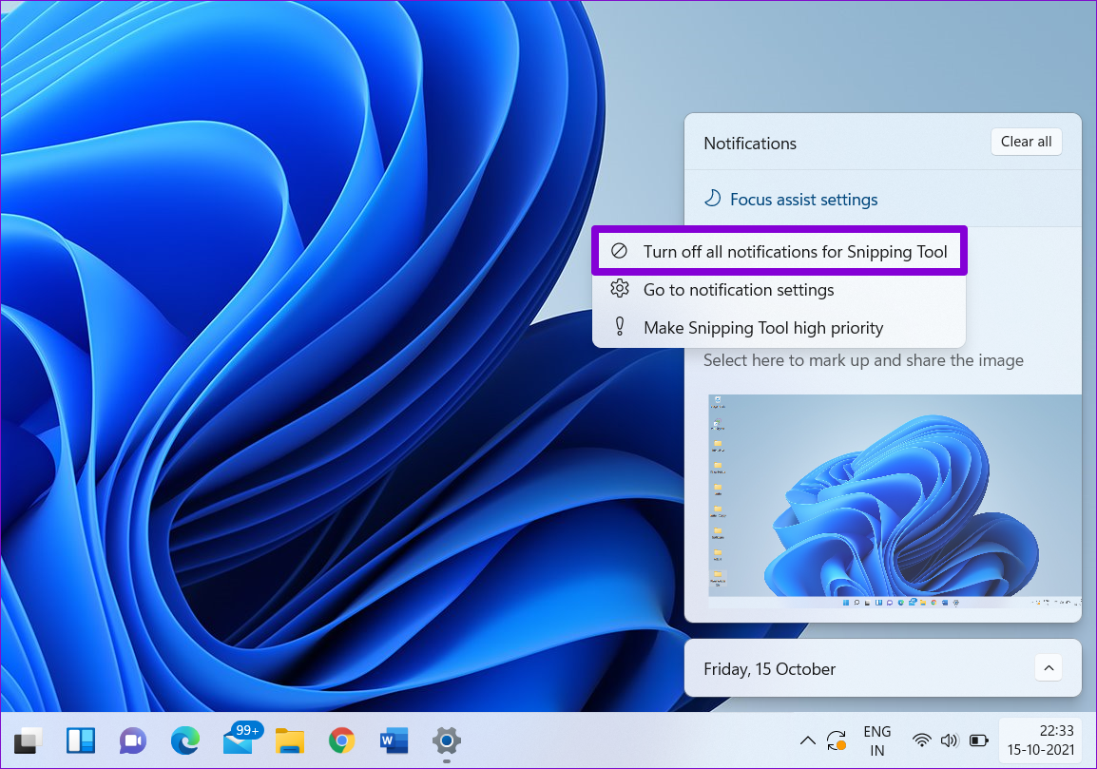This screenshot has height=769, width=1097.
Task: Open Microsoft Word from the taskbar
Action: [393, 740]
